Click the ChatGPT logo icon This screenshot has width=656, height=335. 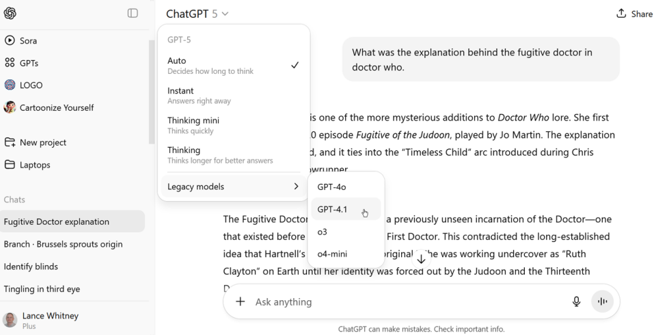click(x=10, y=13)
